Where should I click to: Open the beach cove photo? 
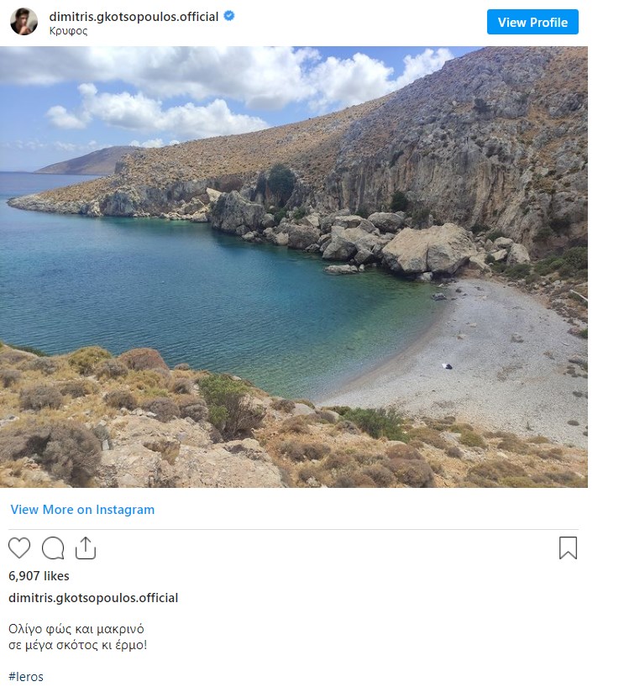tap(294, 267)
